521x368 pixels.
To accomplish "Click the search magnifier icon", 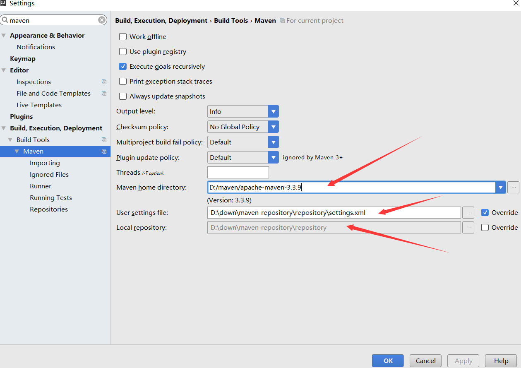I will (5, 20).
